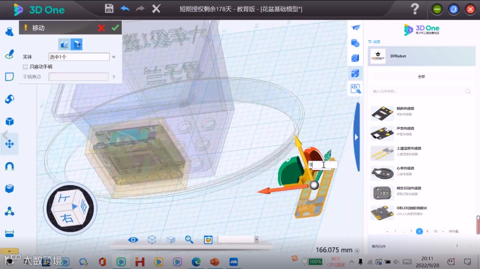Click the view navigation cube

coord(70,209)
